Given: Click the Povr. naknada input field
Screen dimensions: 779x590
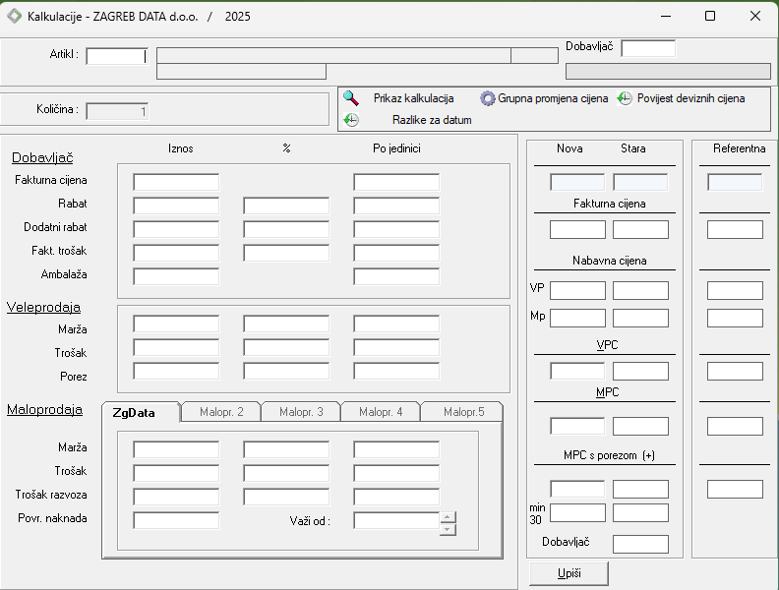Looking at the screenshot, I should [176, 520].
